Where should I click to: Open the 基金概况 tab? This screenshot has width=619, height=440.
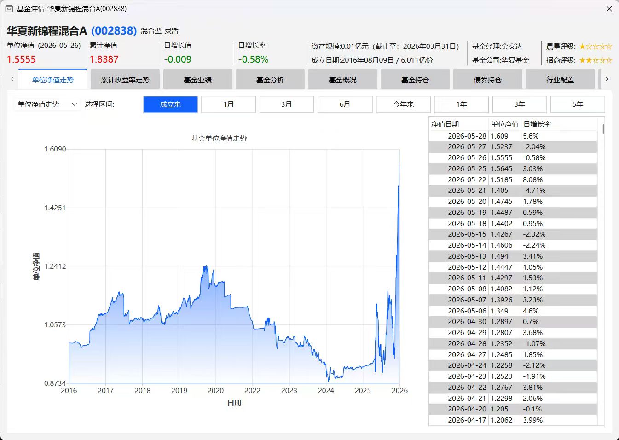(343, 80)
